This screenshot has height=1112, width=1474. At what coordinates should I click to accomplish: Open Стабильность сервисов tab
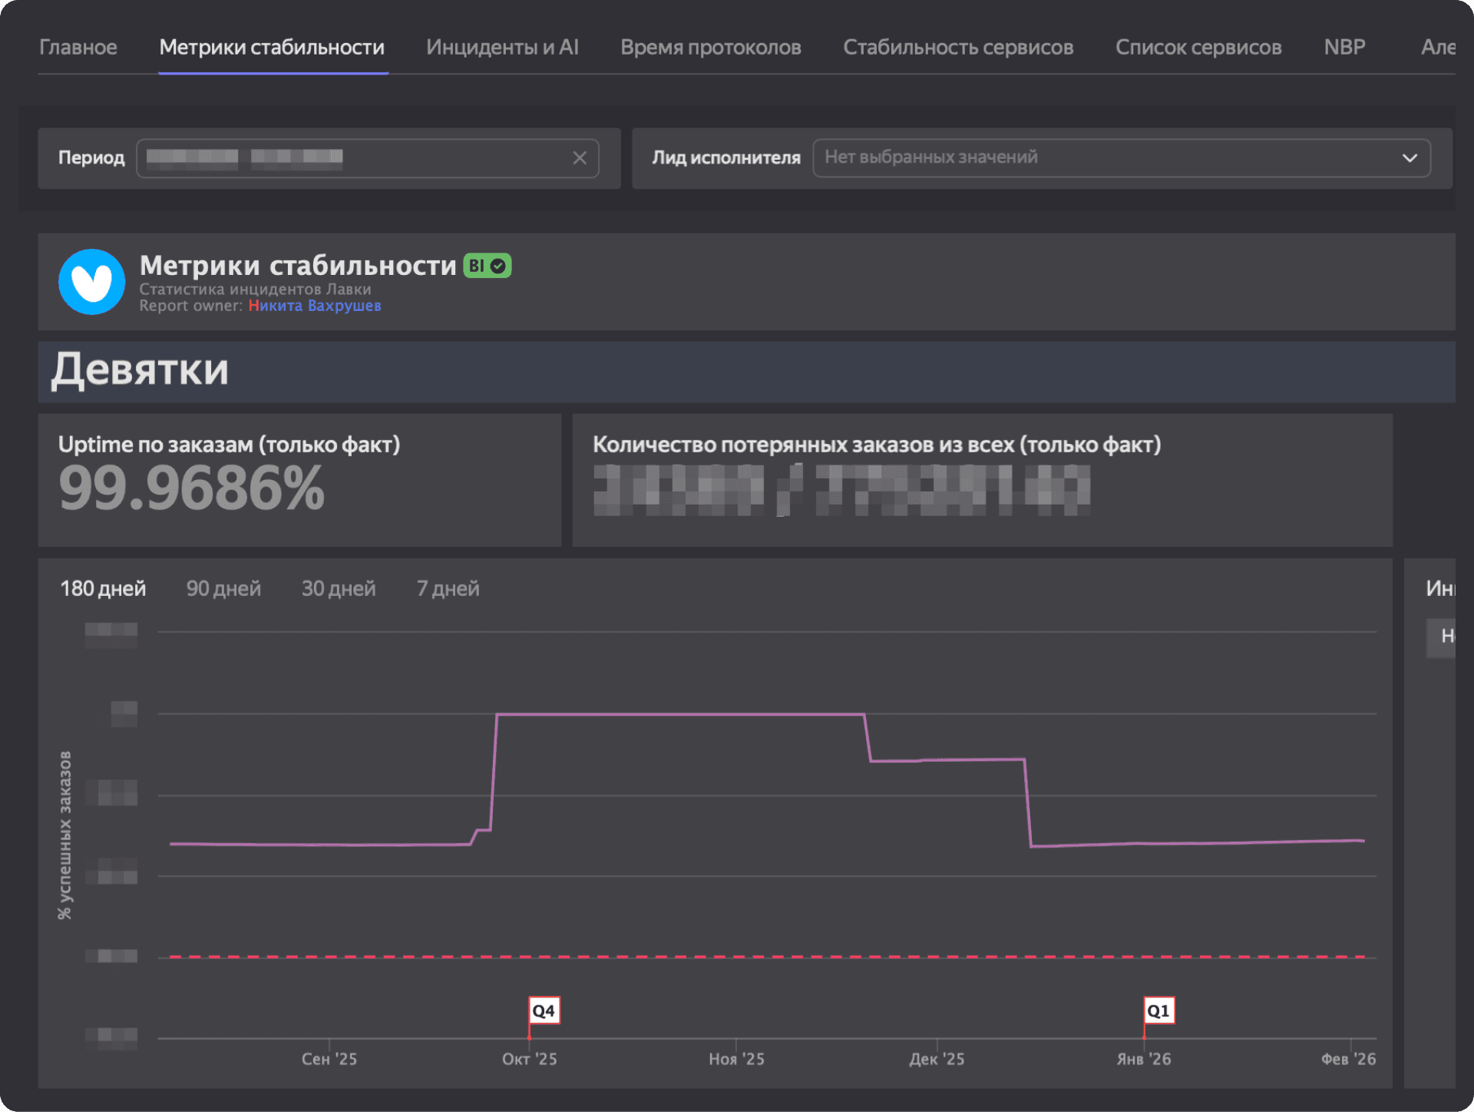[957, 48]
